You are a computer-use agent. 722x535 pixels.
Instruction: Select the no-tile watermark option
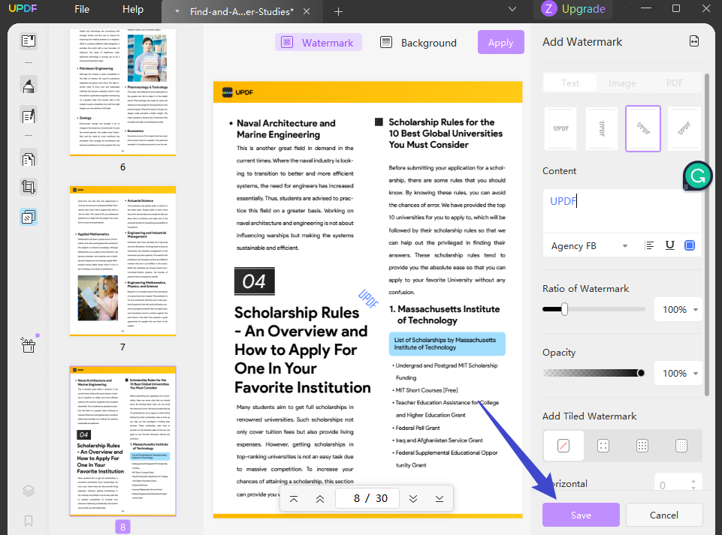tap(563, 445)
